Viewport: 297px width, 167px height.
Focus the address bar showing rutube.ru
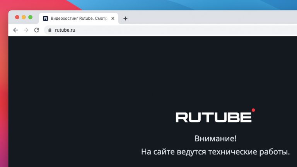click(171, 30)
